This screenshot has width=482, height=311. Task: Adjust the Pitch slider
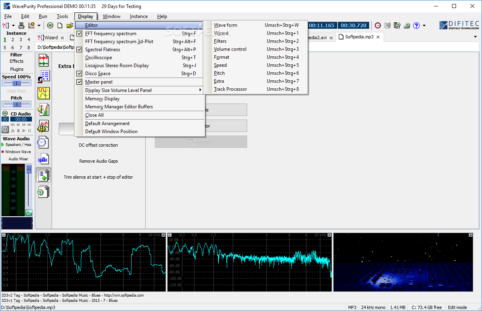point(16,104)
